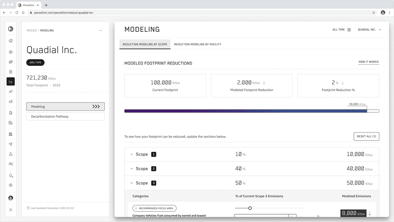The width and height of the screenshot is (394, 222).
Task: Open notifications bell icon in sidebar
Action: tap(11, 175)
